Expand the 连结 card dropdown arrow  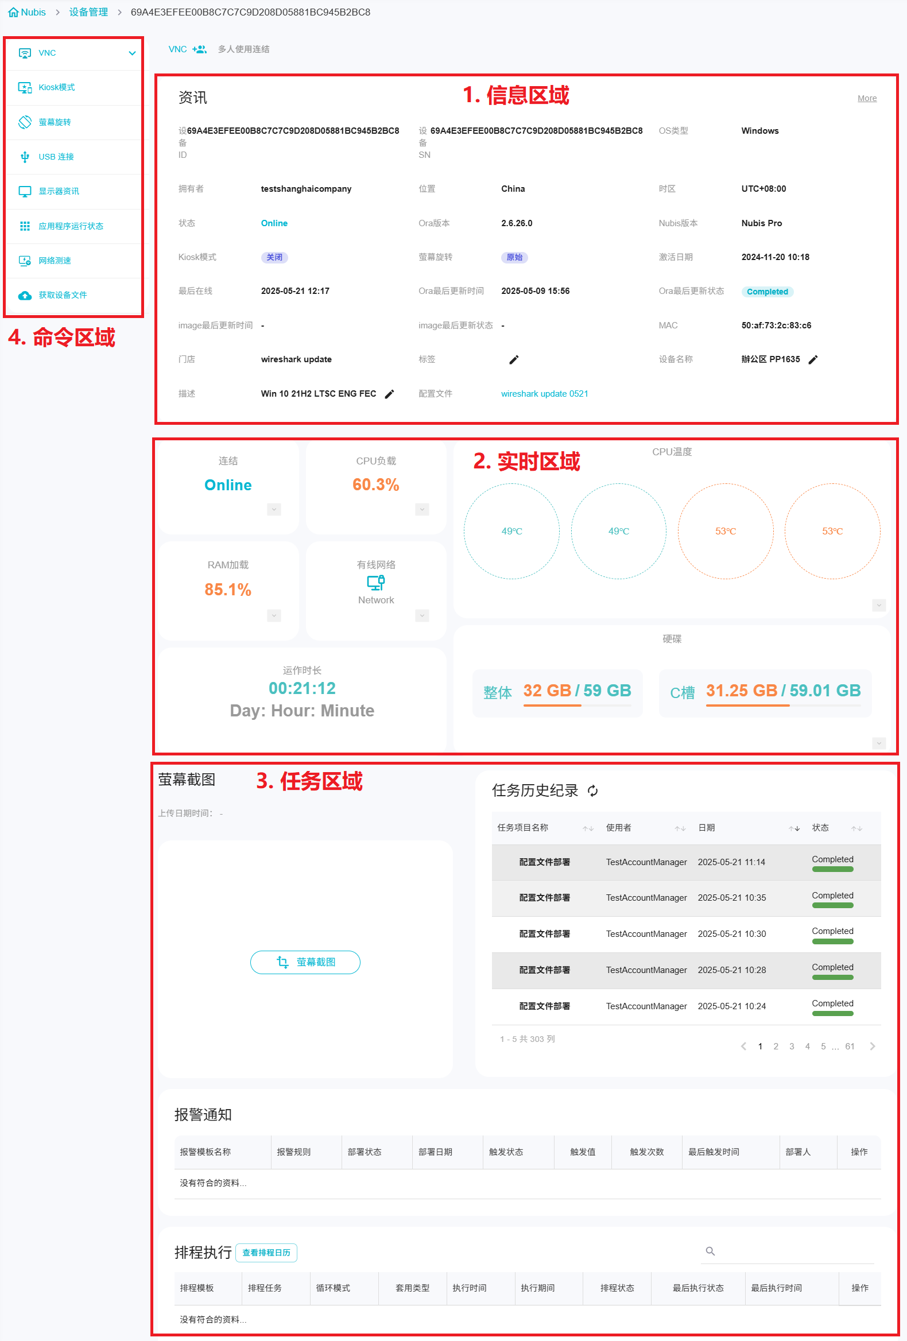click(274, 510)
